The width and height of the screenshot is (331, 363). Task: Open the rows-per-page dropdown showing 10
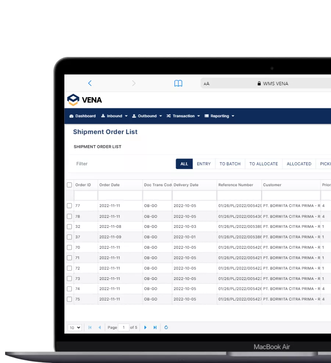click(x=75, y=327)
